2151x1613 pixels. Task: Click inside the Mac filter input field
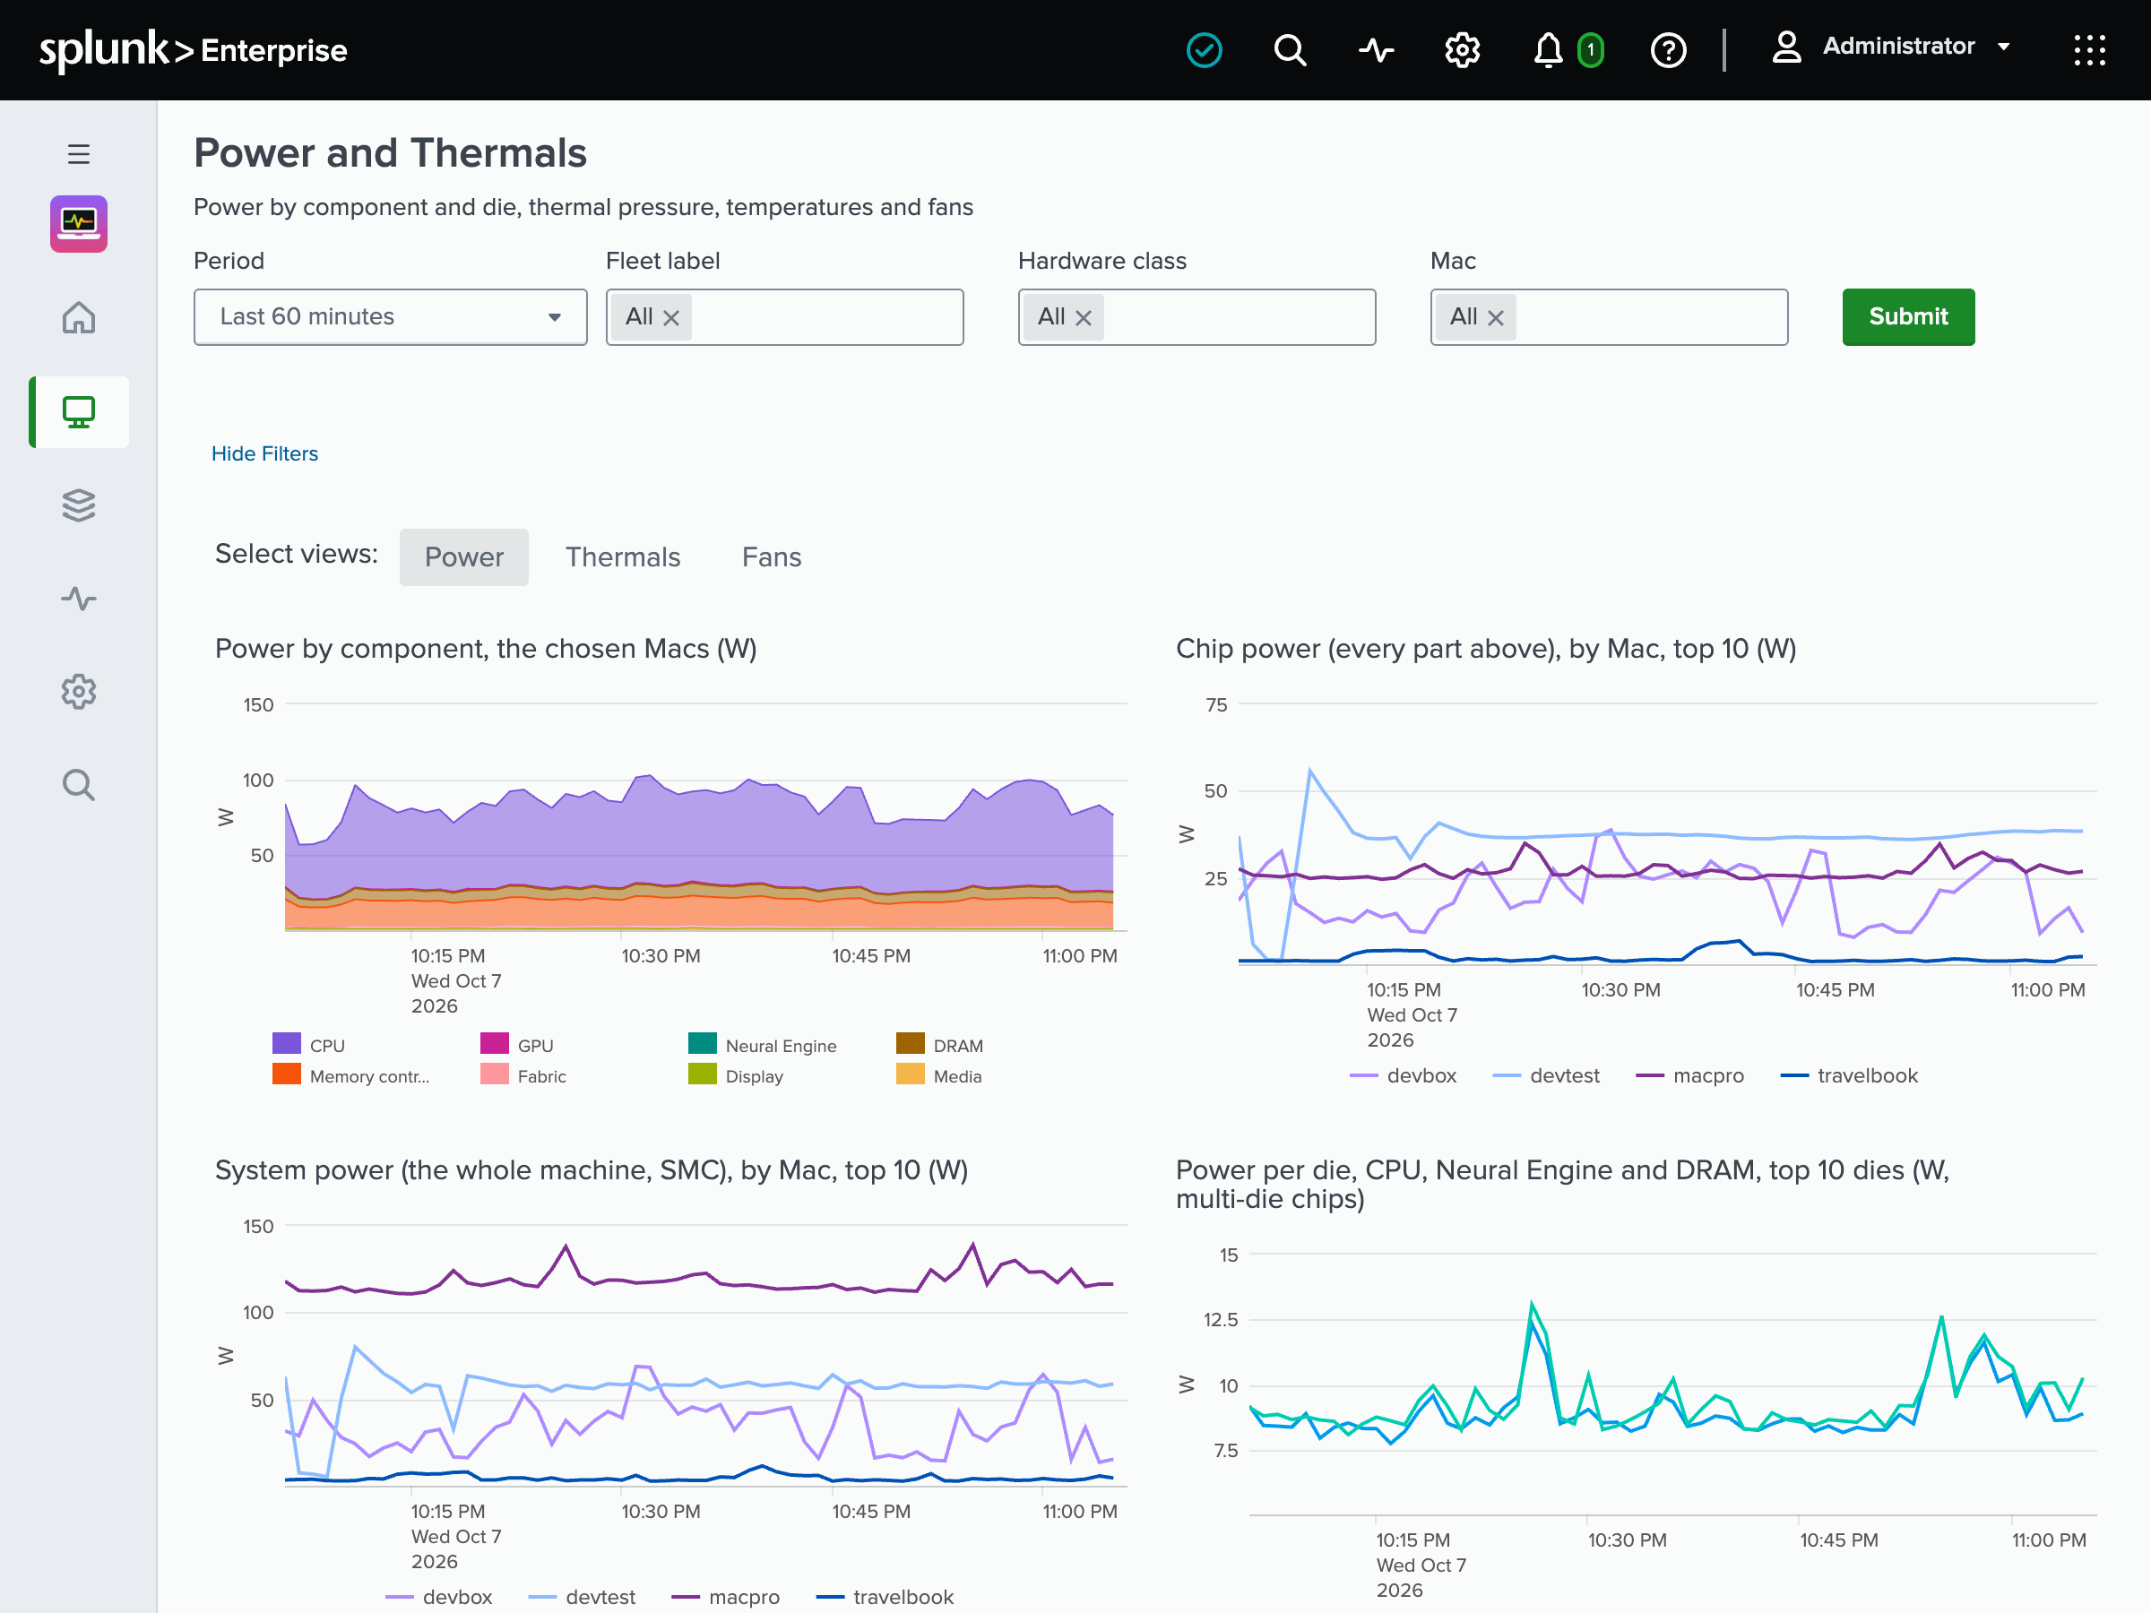click(1610, 317)
